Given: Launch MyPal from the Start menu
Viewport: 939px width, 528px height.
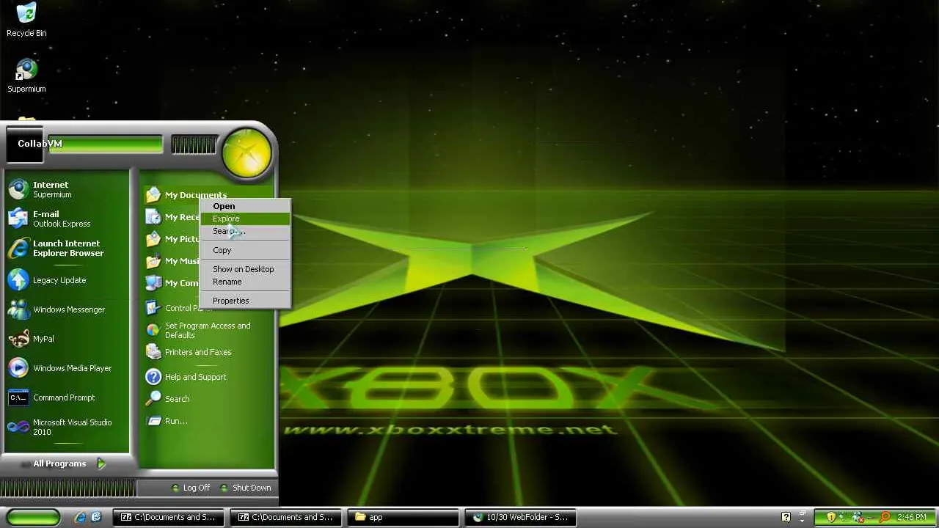Looking at the screenshot, I should (67, 339).
